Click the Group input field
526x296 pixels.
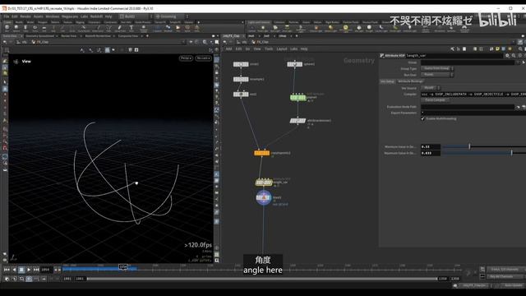pos(468,62)
